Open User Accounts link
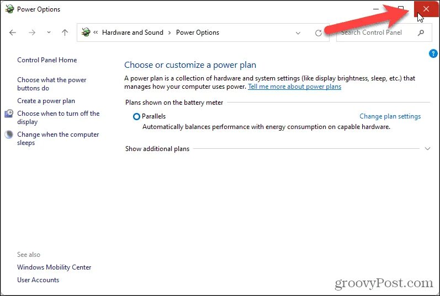440x296 pixels. coord(38,280)
